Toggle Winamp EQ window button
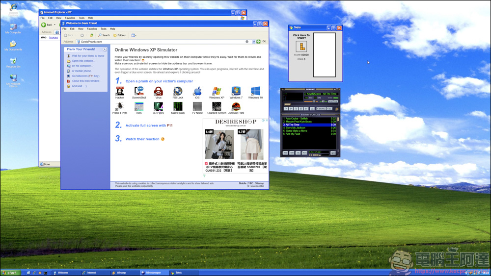 330,101
